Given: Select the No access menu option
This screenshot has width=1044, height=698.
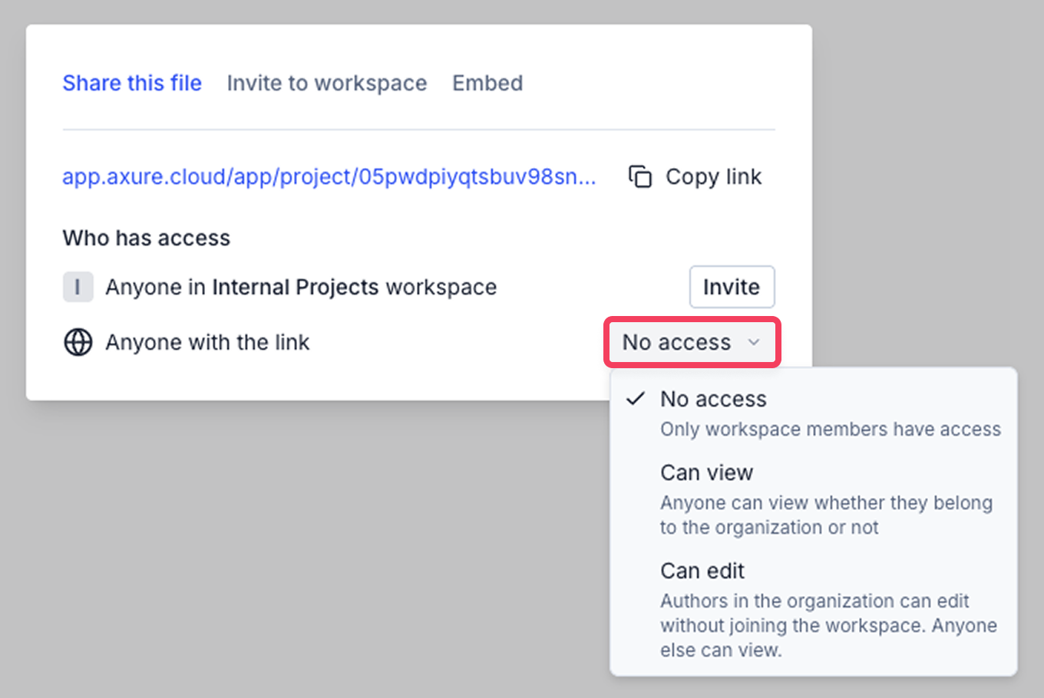Looking at the screenshot, I should [713, 399].
